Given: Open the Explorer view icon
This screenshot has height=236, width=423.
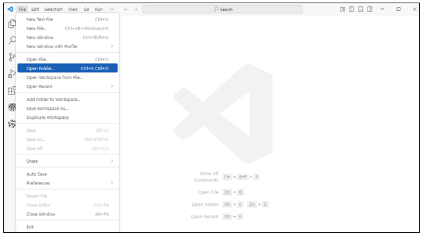Looking at the screenshot, I should (x=12, y=24).
